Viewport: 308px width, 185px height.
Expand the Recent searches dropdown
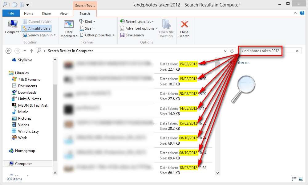[x=138, y=22]
